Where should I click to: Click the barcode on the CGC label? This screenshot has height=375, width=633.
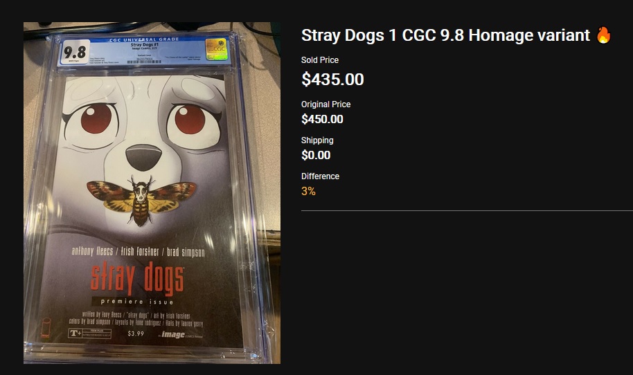click(144, 62)
